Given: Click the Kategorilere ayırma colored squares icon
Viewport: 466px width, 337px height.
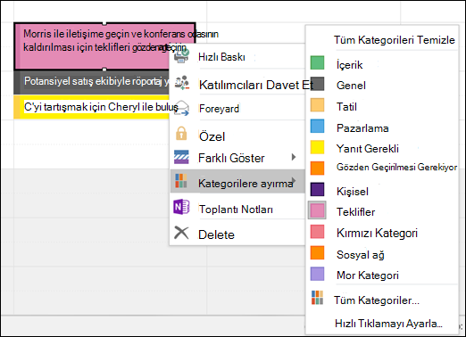Looking at the screenshot, I should (181, 181).
